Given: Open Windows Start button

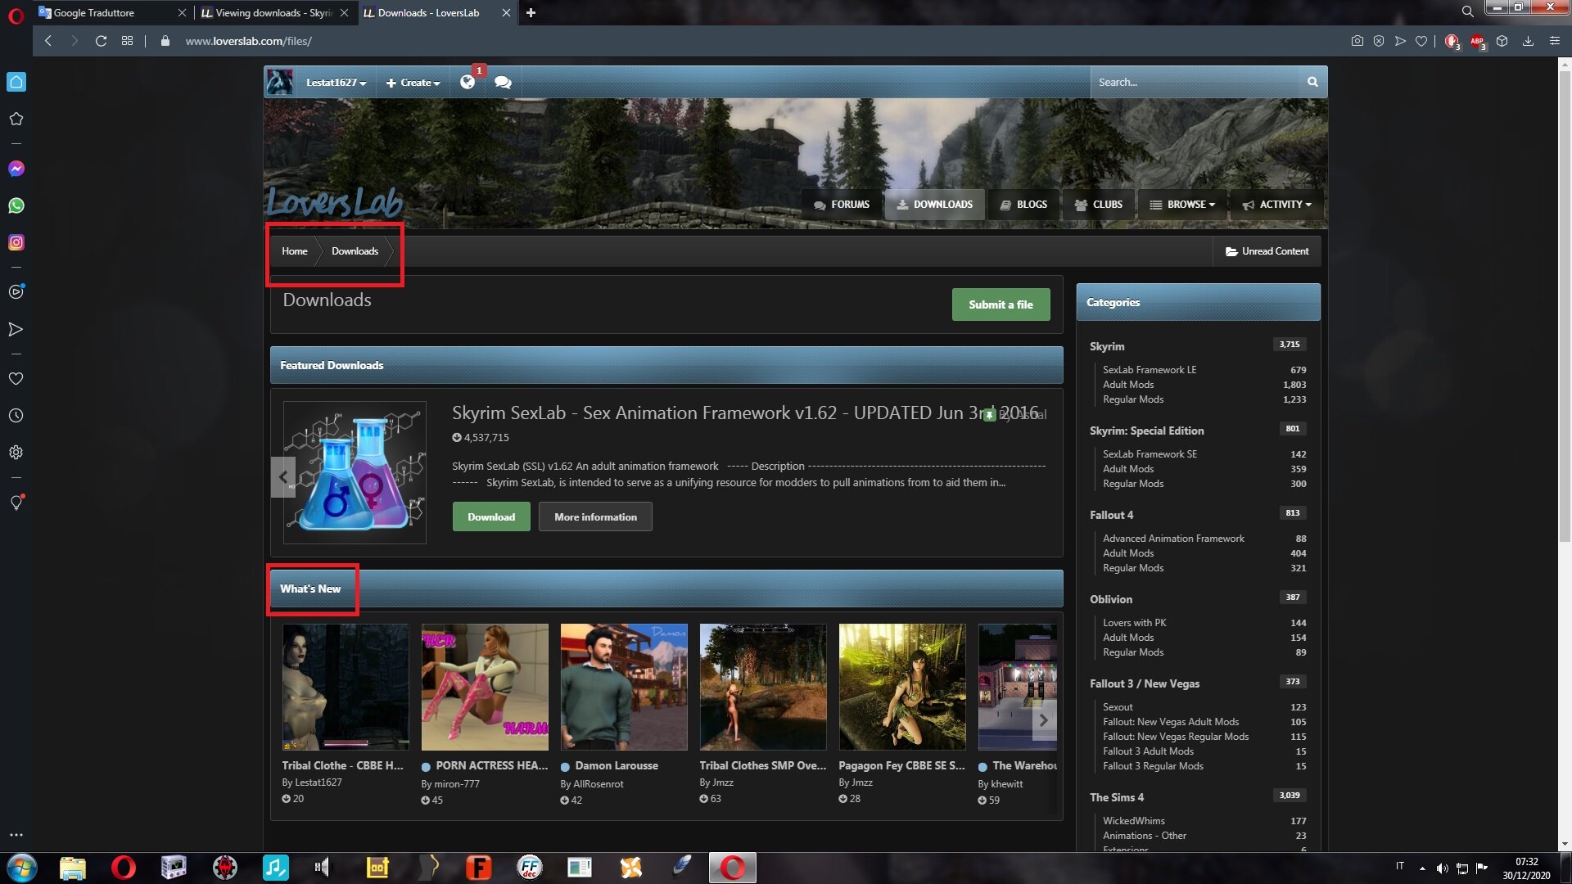Looking at the screenshot, I should click(x=22, y=868).
